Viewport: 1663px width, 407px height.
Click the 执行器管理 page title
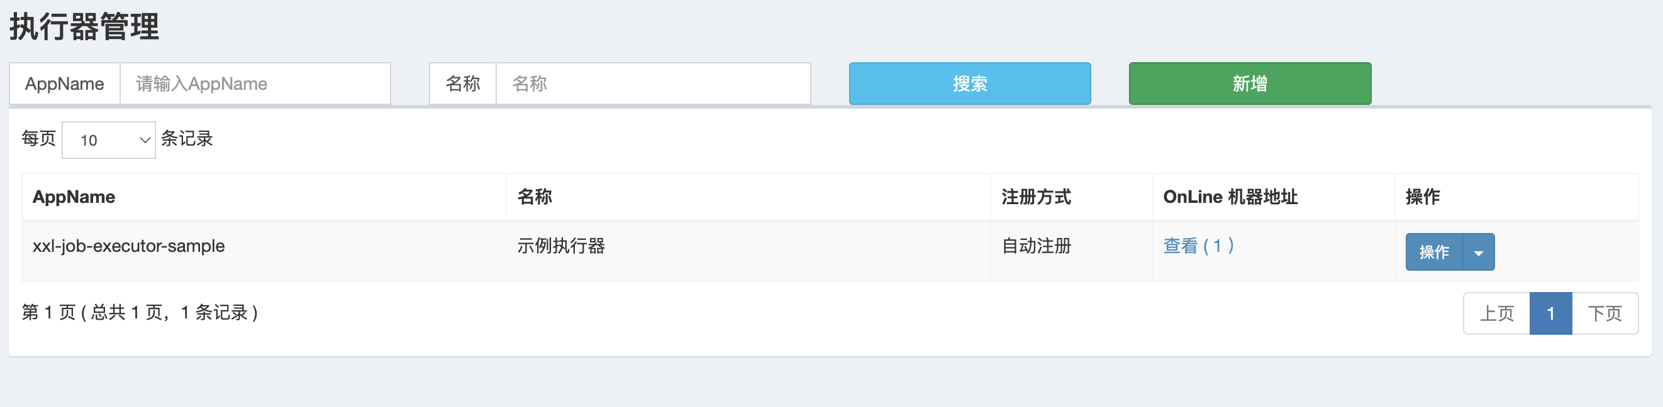pyautogui.click(x=84, y=27)
